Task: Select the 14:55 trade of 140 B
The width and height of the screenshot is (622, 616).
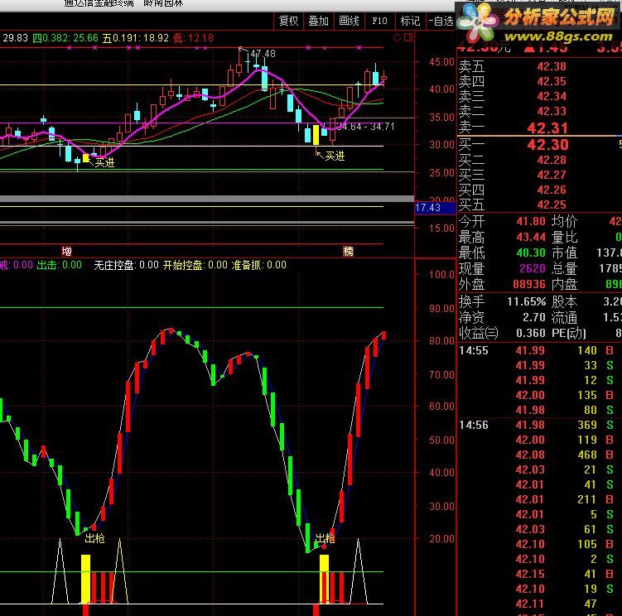Action: (539, 351)
